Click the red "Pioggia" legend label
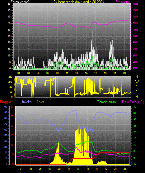 (x=6, y=102)
